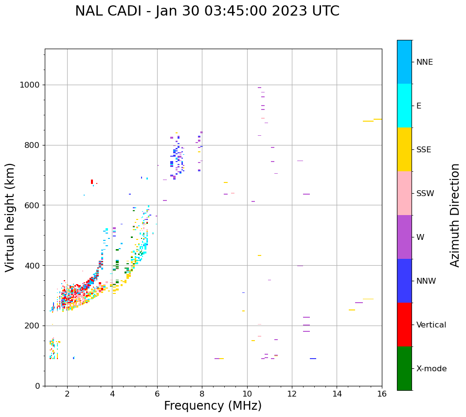Click the Frequency (MHz) axis label
Image resolution: width=466 pixels, height=417 pixels.
(213, 406)
